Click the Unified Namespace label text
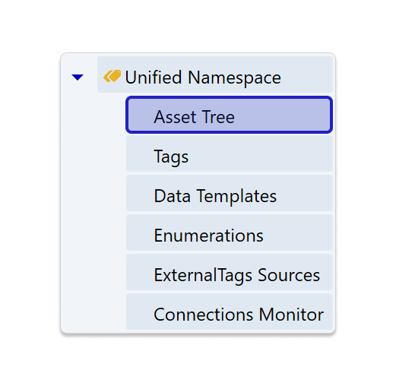Image resolution: width=396 pixels, height=386 pixels. click(x=203, y=78)
